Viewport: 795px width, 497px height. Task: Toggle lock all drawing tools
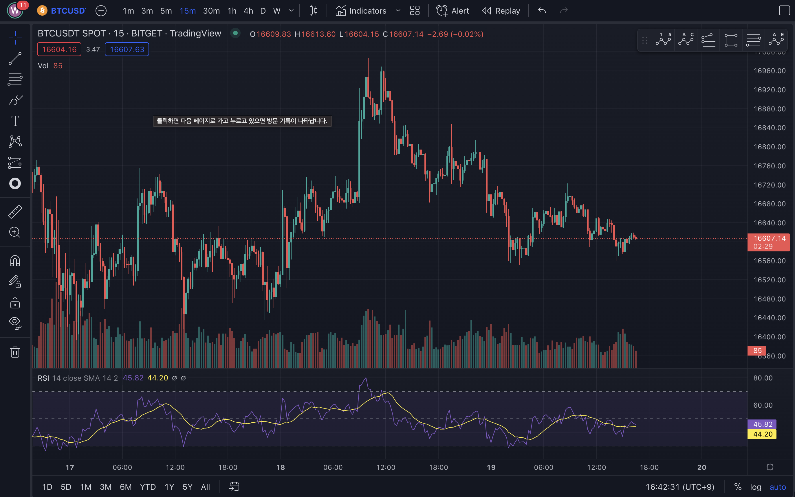click(x=15, y=303)
